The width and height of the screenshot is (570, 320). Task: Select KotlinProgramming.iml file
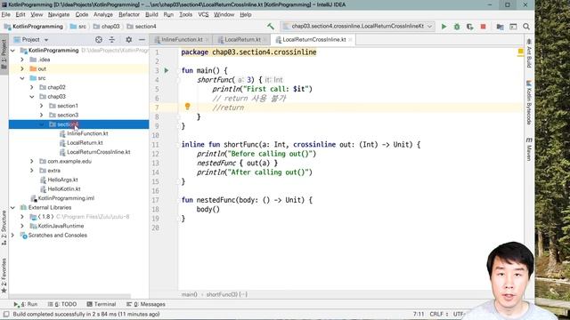66,198
